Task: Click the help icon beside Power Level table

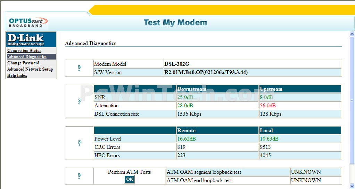Action: (79, 143)
